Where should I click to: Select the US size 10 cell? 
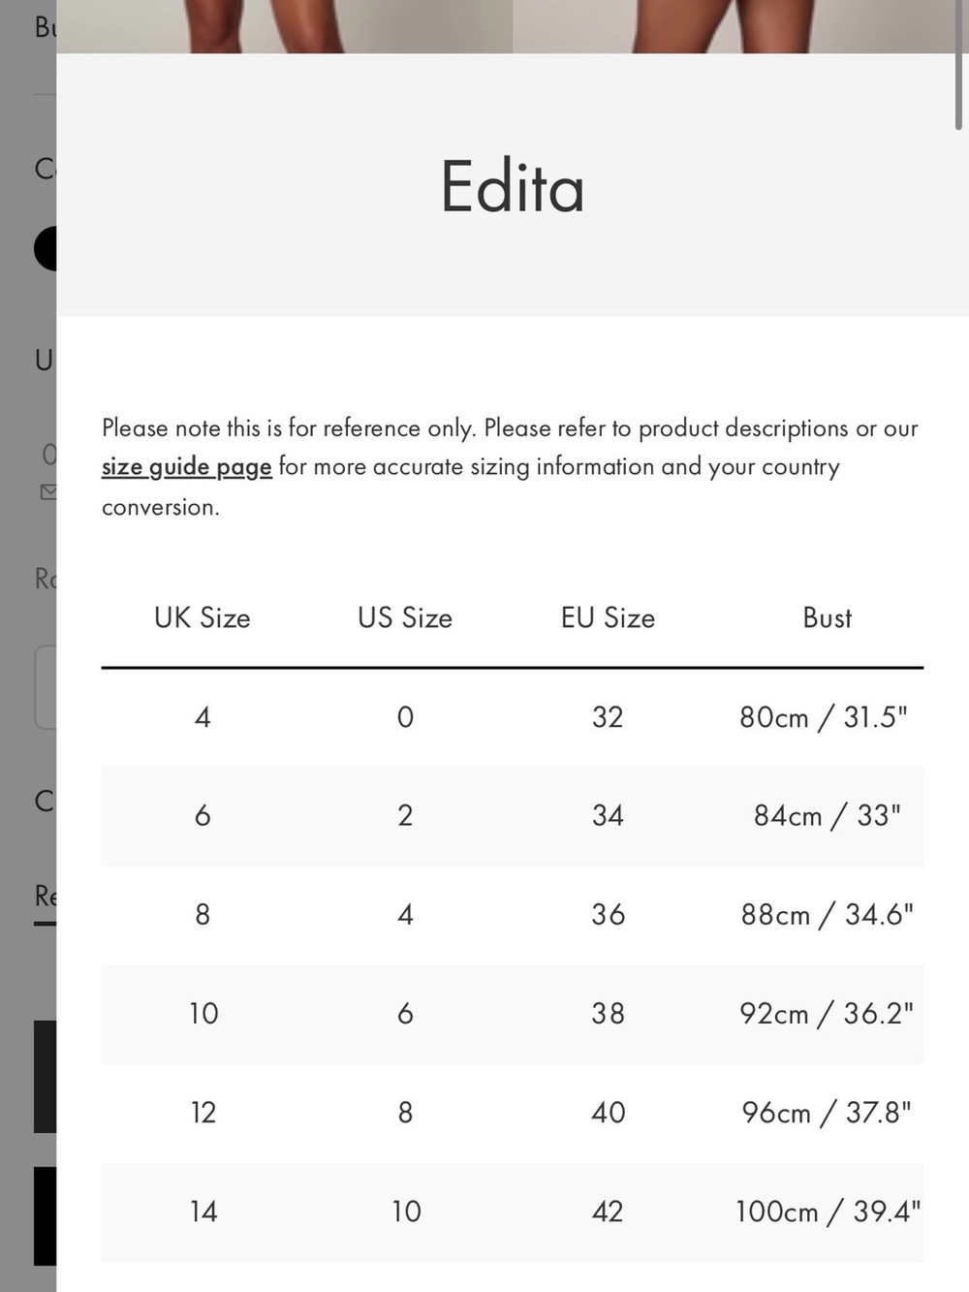(x=406, y=1211)
